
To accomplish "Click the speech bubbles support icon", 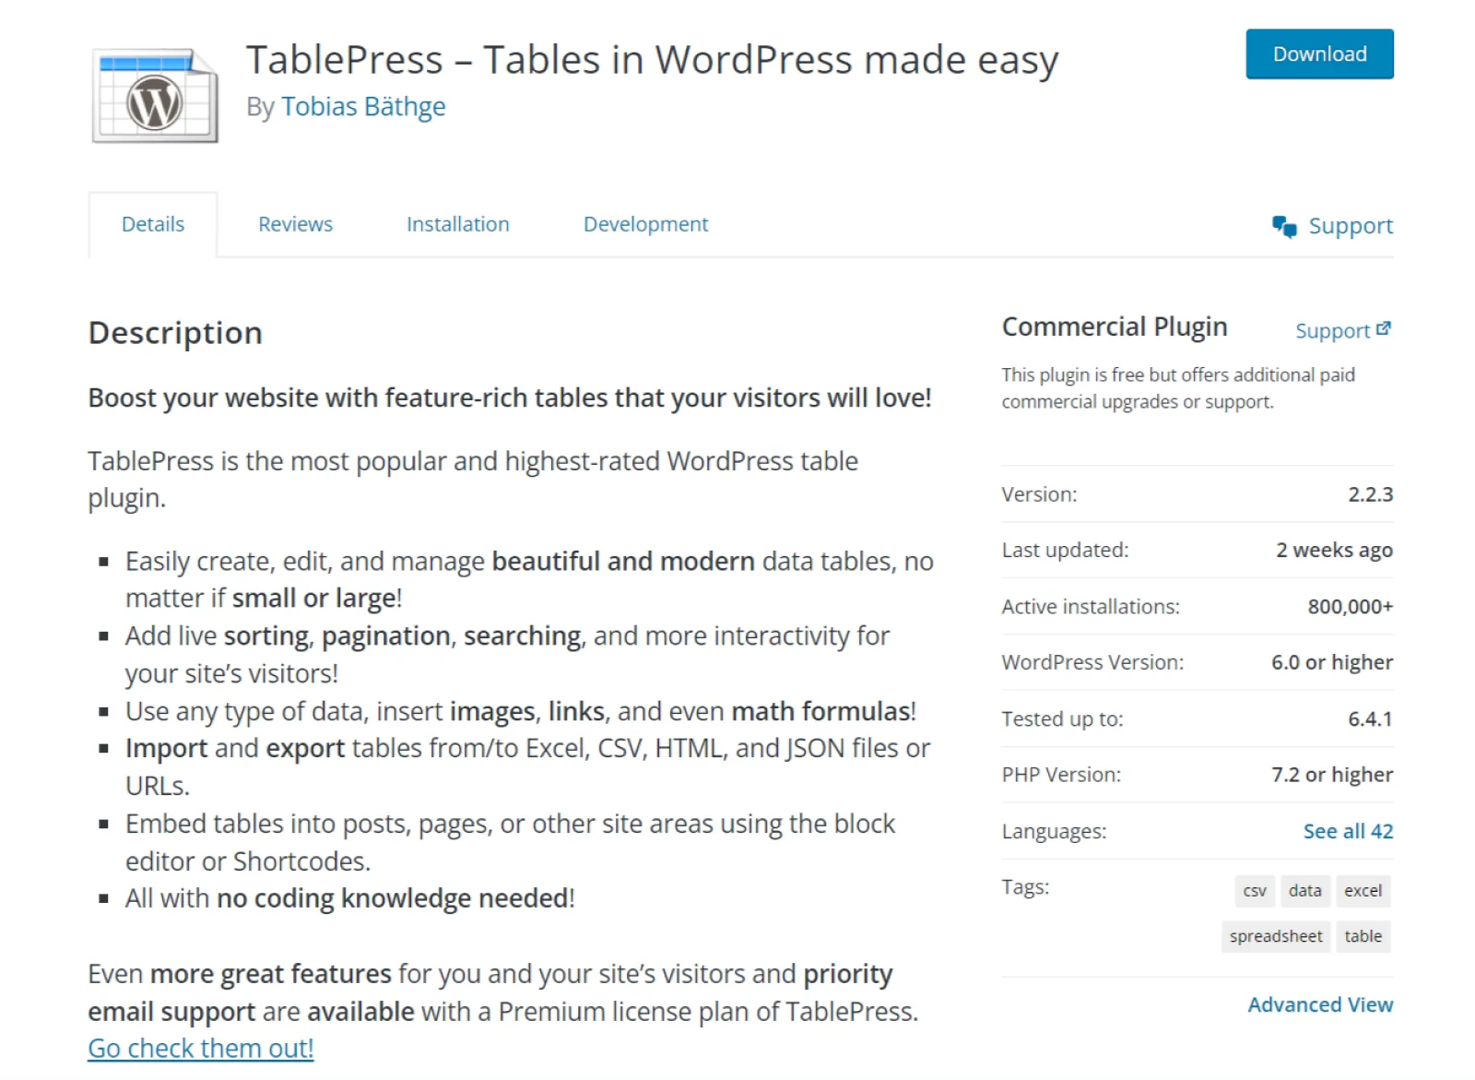I will [x=1283, y=226].
